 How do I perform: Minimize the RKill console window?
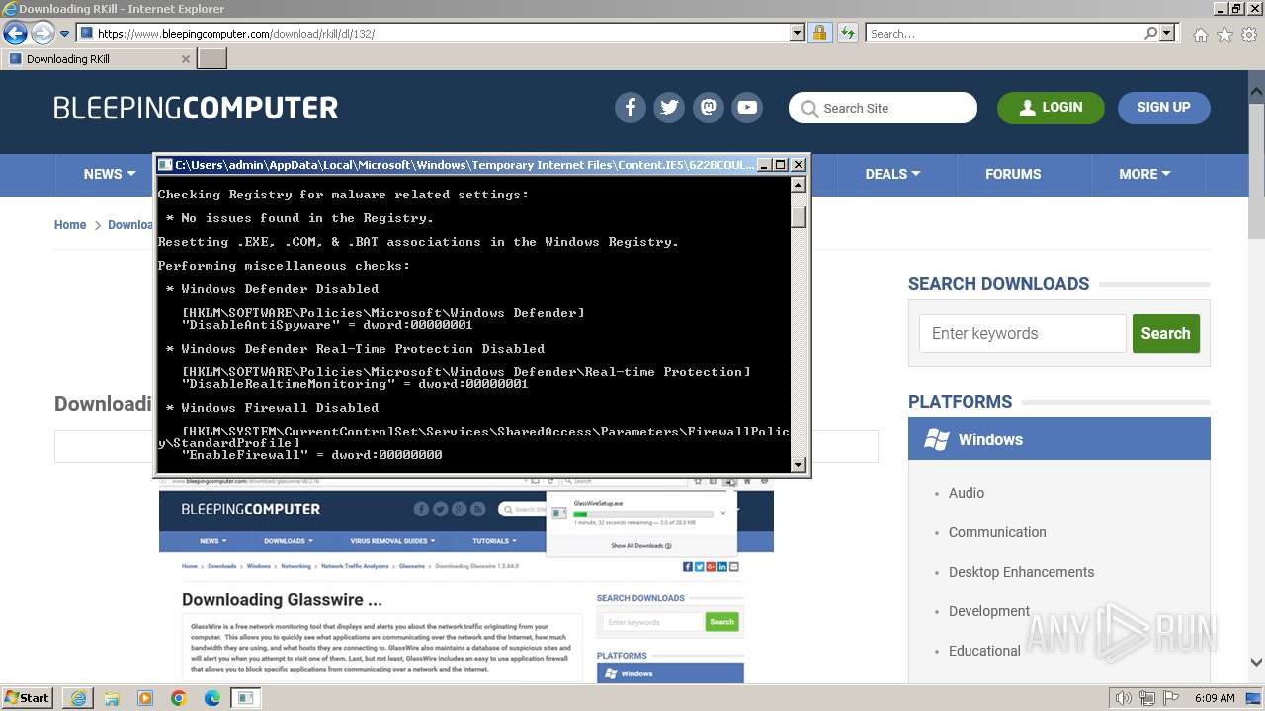click(x=763, y=165)
